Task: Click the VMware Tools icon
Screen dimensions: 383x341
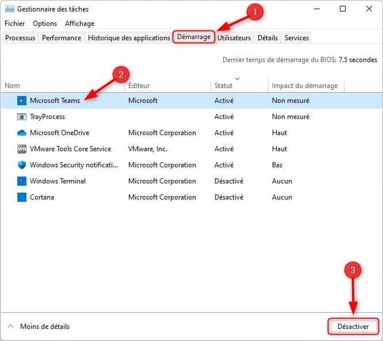Action: (22, 149)
